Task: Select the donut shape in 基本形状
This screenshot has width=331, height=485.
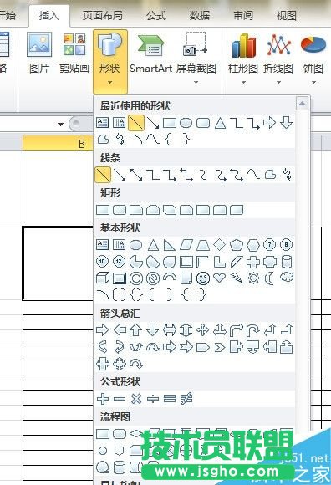Action: click(x=136, y=278)
